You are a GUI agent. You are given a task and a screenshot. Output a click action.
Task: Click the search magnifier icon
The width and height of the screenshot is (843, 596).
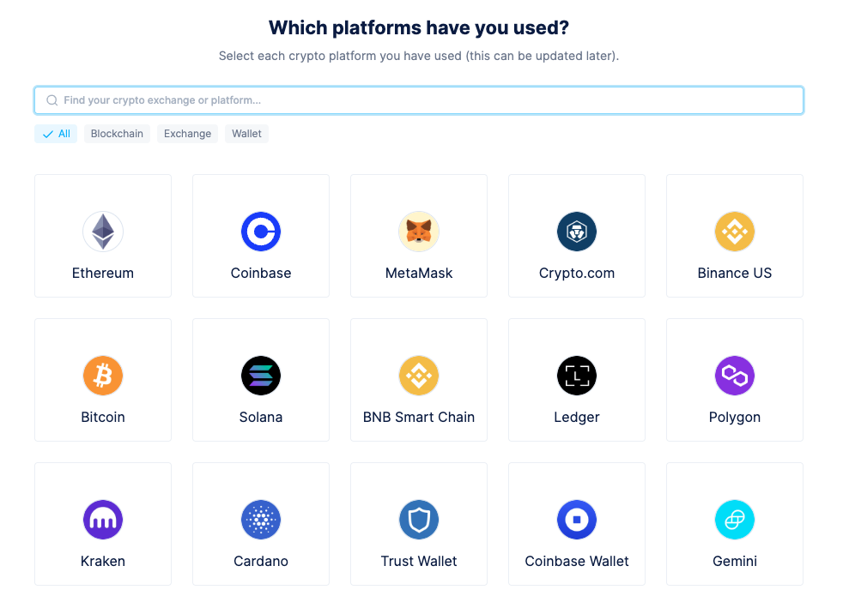[x=52, y=100]
